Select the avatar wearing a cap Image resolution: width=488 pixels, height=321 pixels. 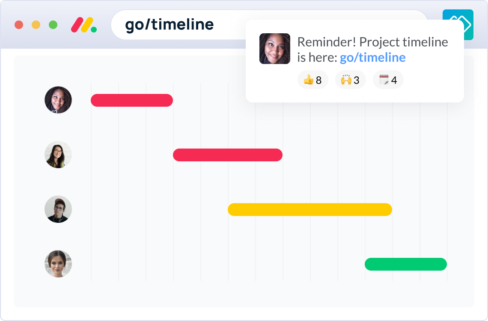coord(58,209)
